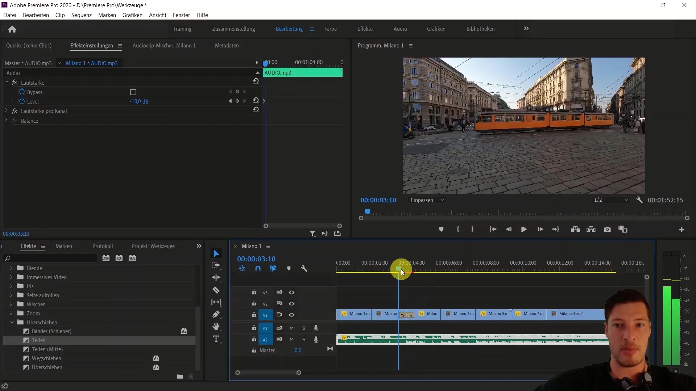Toggle V1 track output eye

291,315
